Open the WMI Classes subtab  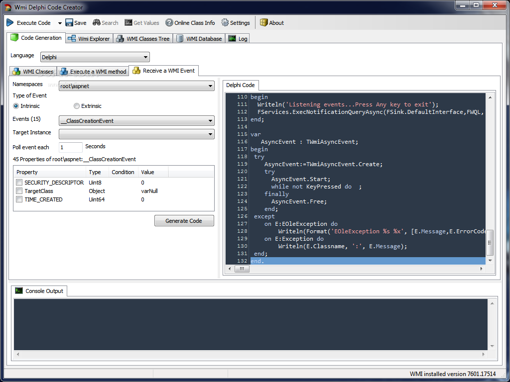pos(33,71)
